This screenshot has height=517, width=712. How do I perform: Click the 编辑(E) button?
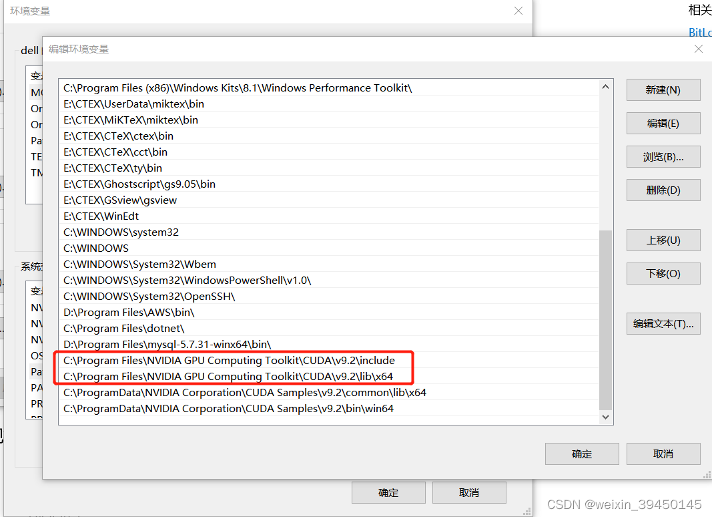[663, 123]
